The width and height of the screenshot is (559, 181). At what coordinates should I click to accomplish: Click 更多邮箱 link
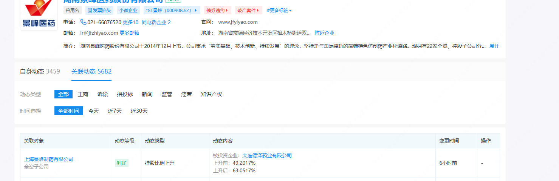pos(129,33)
